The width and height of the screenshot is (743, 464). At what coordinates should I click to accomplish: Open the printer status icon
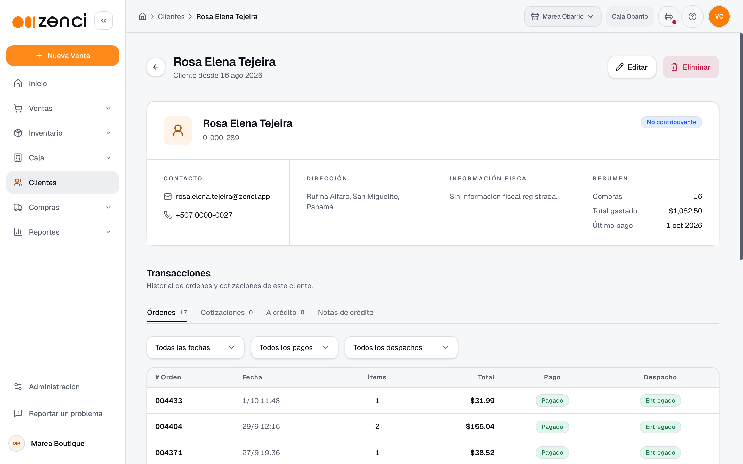click(668, 16)
